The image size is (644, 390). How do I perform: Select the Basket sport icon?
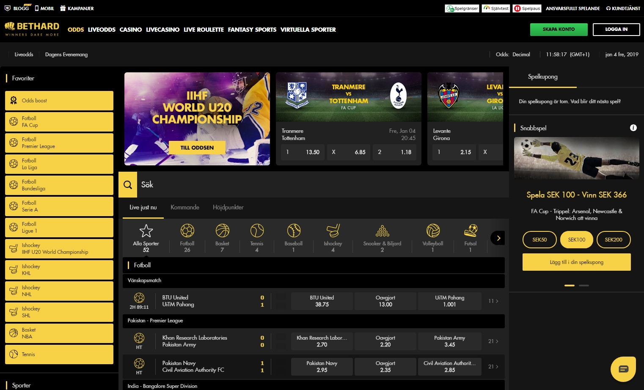(x=222, y=231)
